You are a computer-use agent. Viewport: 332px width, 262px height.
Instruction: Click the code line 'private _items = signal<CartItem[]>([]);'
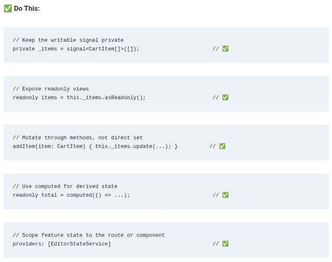(76, 49)
